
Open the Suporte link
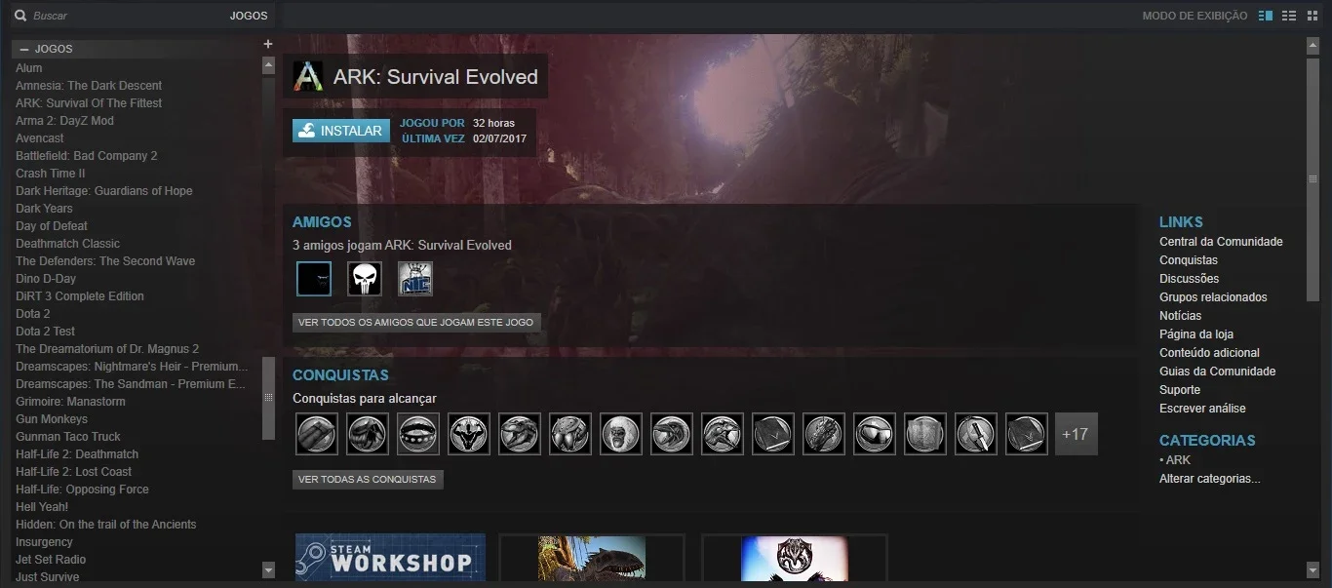pyautogui.click(x=1180, y=390)
